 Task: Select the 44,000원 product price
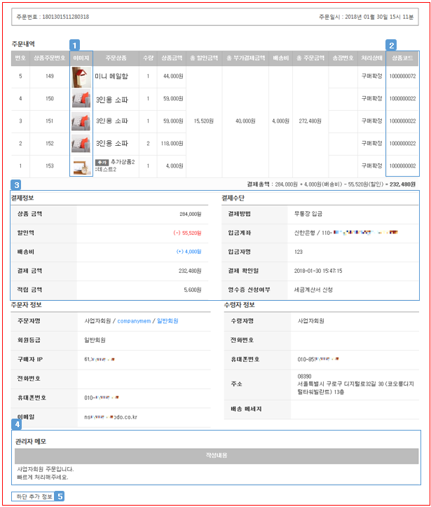[x=173, y=76]
